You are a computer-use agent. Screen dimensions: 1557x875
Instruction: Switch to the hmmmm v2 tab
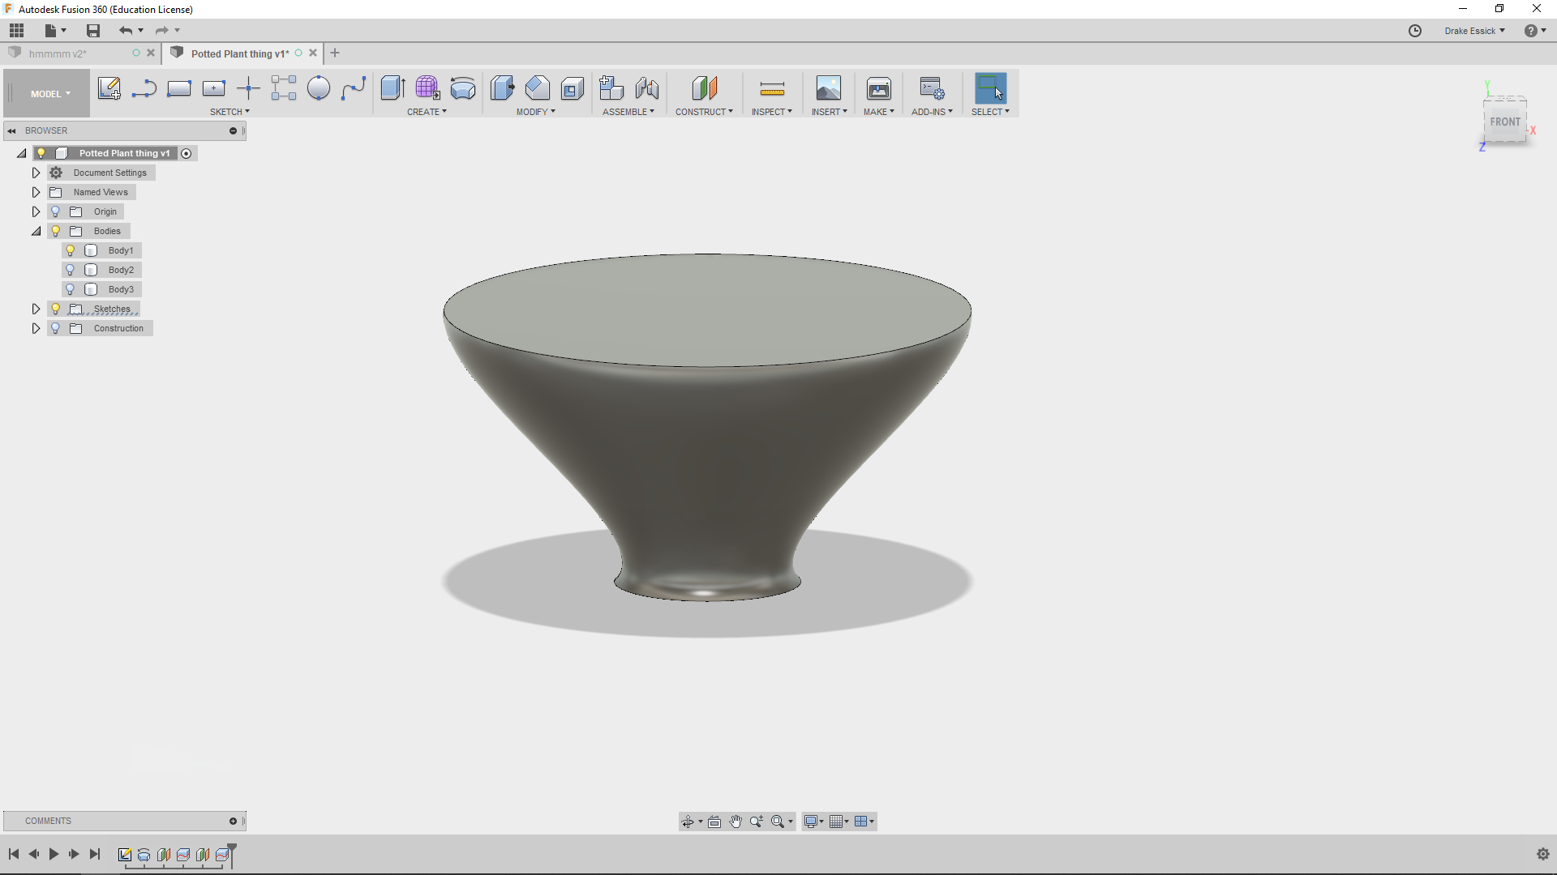click(x=58, y=53)
